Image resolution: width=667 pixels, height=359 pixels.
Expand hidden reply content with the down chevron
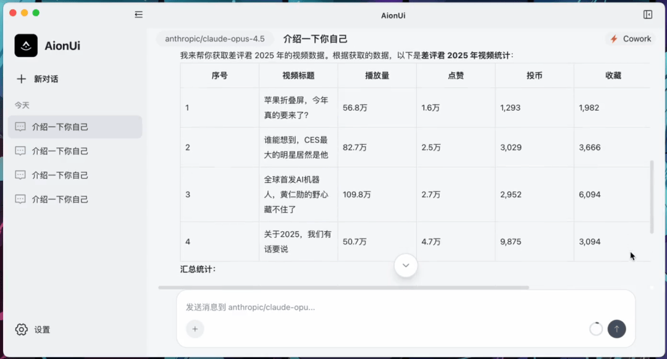[x=406, y=265]
